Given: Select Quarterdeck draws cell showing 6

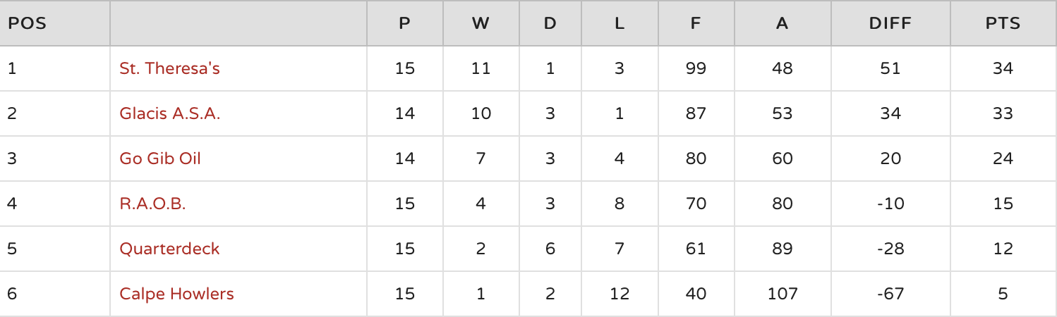Looking at the screenshot, I should coord(550,249).
